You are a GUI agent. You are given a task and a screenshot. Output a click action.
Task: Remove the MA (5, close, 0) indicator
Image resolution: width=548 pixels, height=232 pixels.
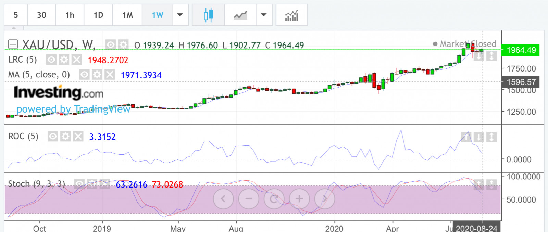pyautogui.click(x=110, y=75)
